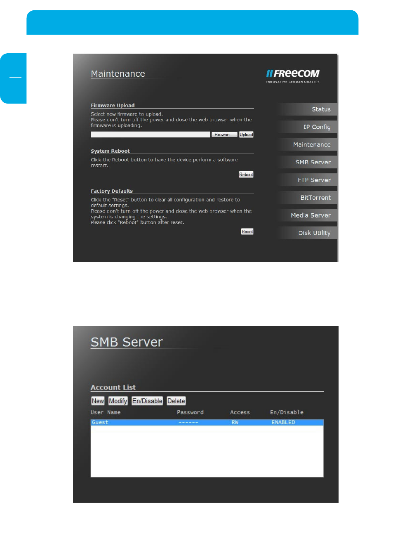The height and width of the screenshot is (558, 393).
Task: Create a New SMB account
Action: 98,401
